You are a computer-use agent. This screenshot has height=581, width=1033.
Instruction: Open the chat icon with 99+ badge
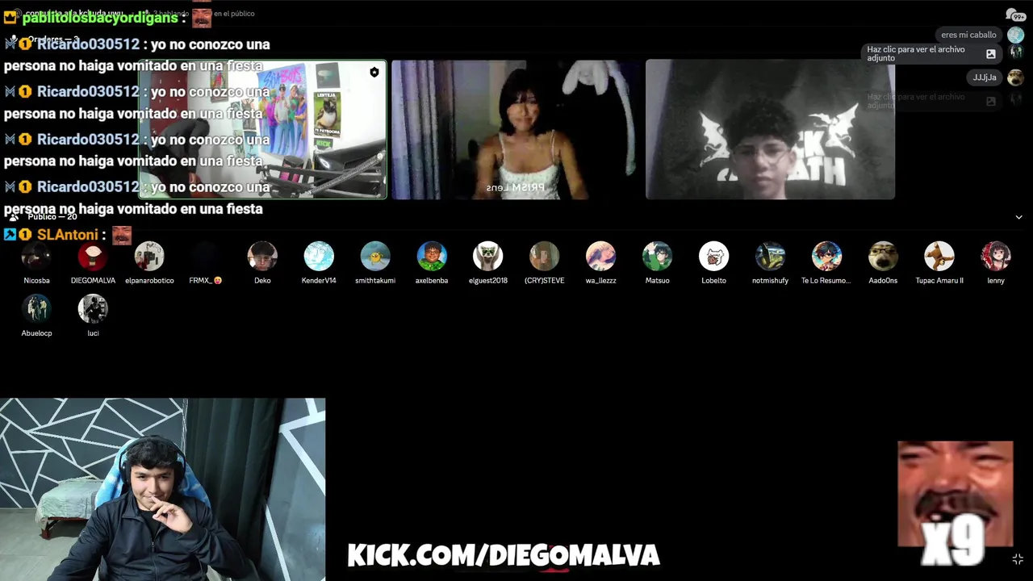pos(1015,15)
